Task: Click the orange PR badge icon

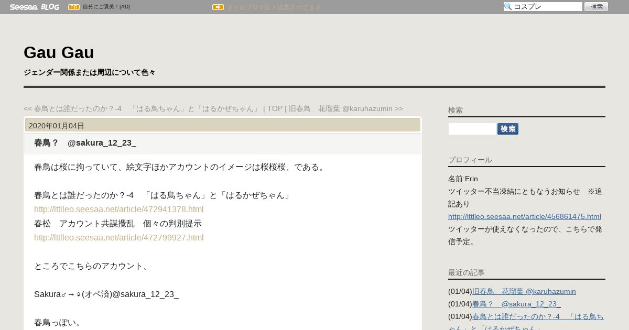Action: (74, 7)
